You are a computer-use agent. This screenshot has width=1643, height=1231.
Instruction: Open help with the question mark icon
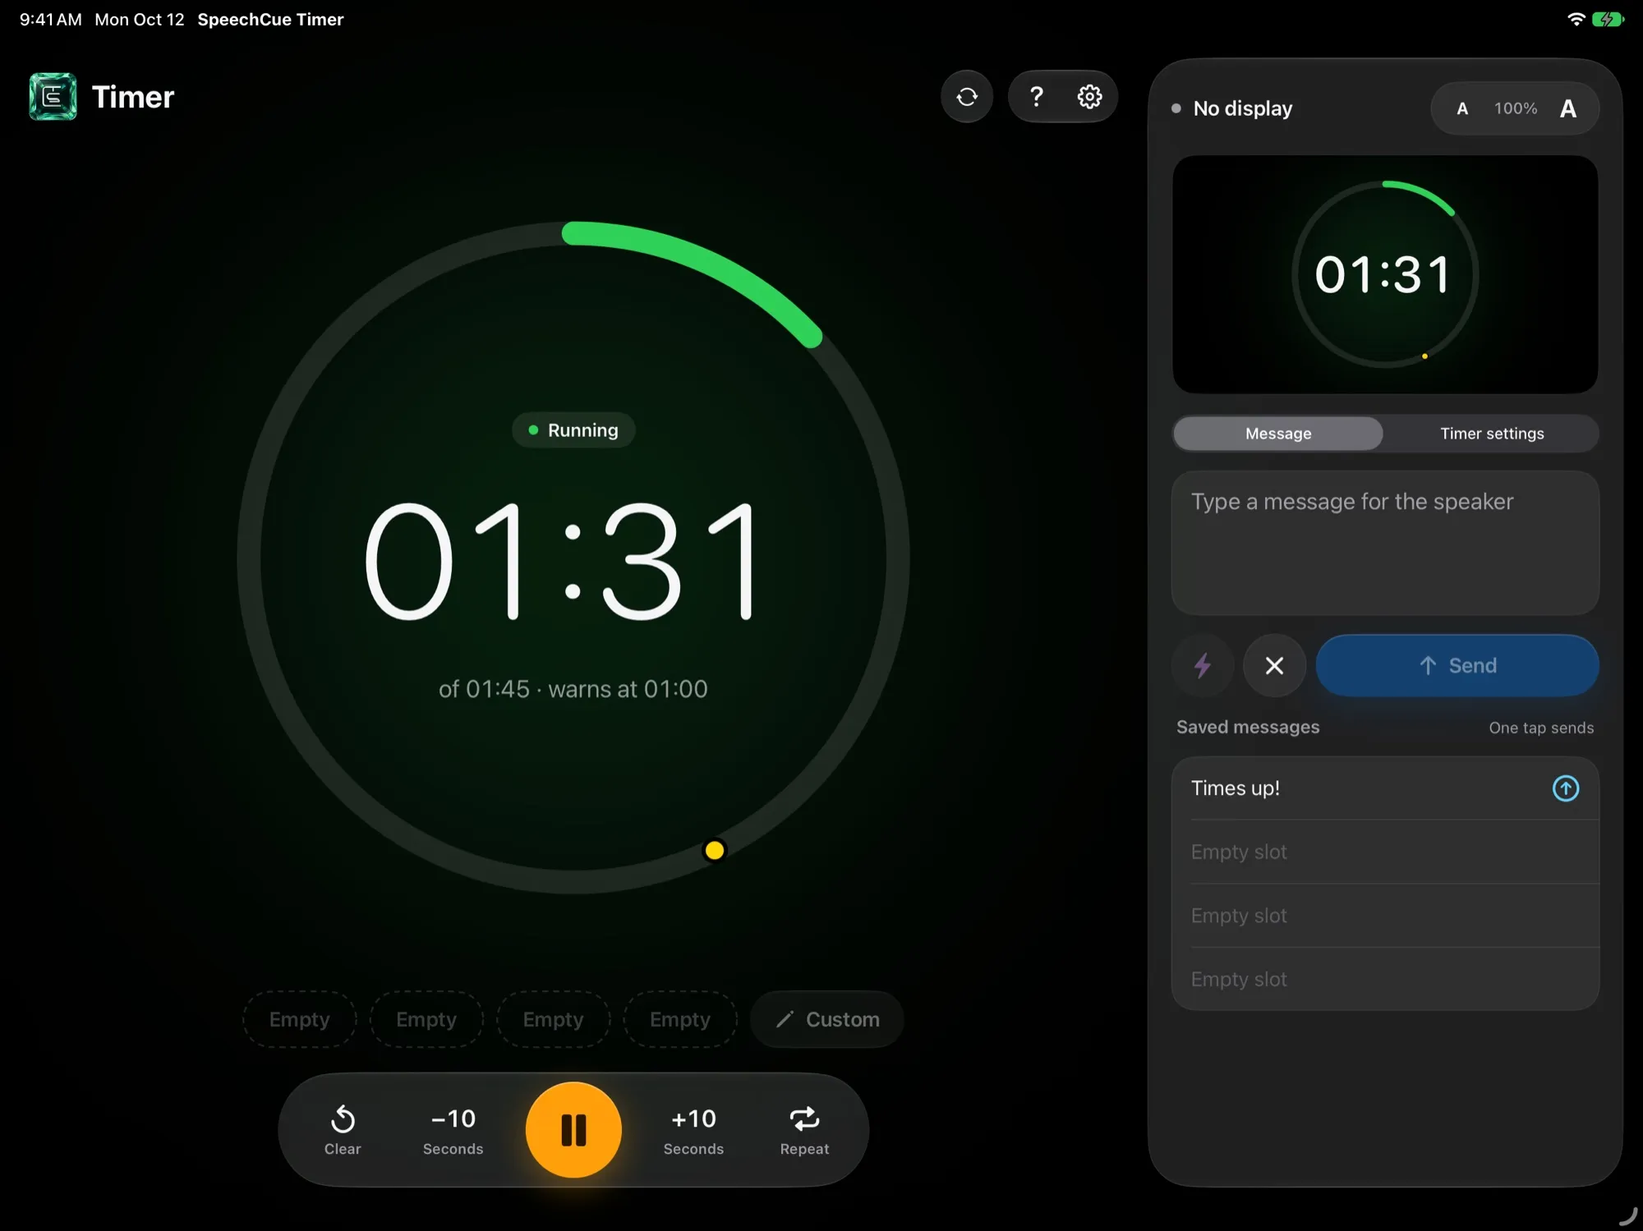[x=1037, y=97]
